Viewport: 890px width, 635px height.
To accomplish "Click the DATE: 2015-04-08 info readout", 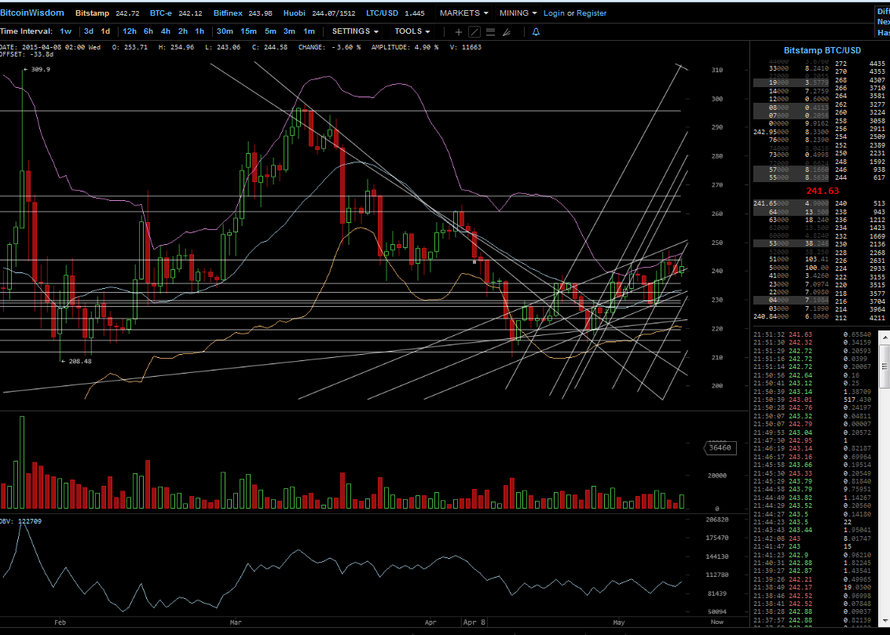I will [x=50, y=47].
